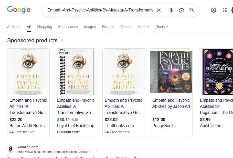The height and width of the screenshot is (158, 233).
Task: Open the Google apps grid
Action: [225, 10]
